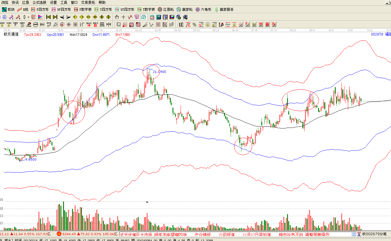
Task: Open the P四方形 chart tool
Action: 39,10
